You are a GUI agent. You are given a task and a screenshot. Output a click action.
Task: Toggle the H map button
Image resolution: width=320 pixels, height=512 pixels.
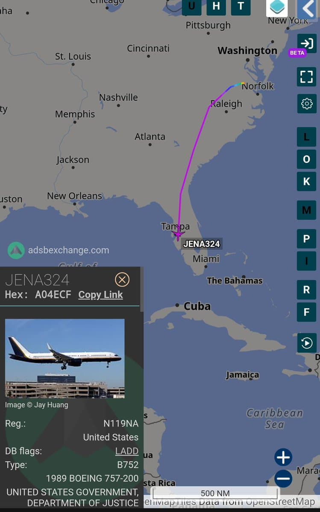[x=216, y=7]
